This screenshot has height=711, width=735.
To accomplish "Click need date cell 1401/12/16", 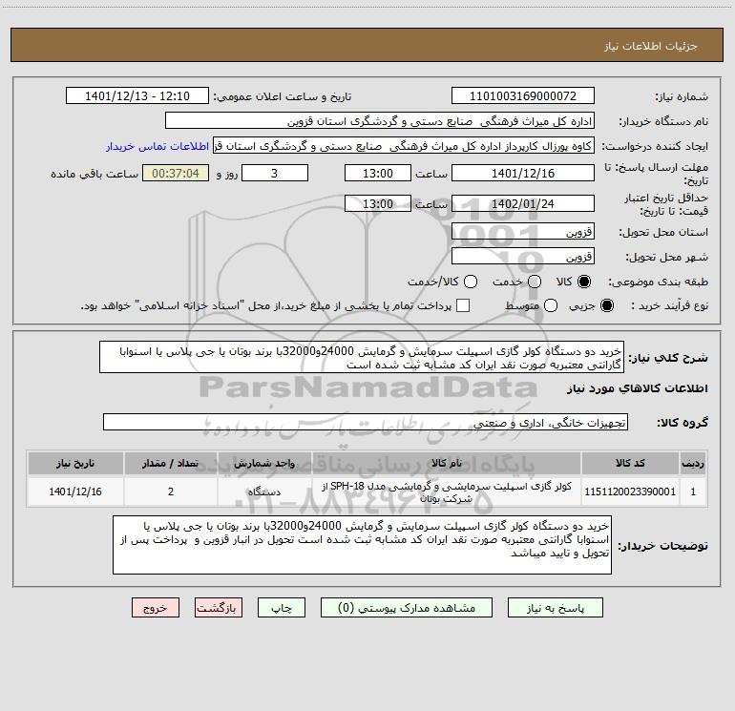I will point(75,492).
